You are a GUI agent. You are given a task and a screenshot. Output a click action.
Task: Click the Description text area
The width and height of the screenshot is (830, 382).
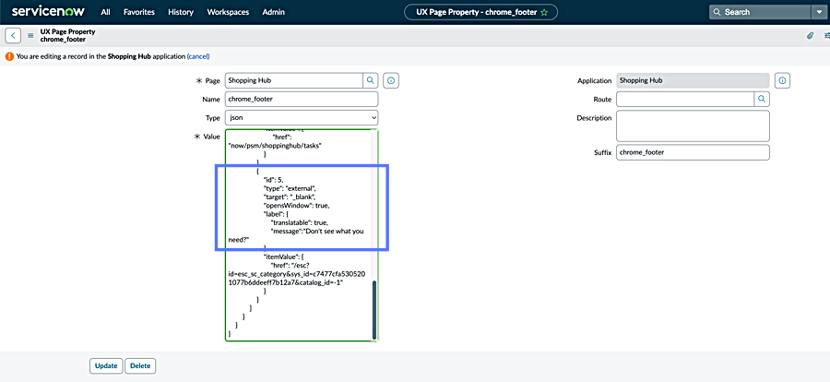[694, 125]
